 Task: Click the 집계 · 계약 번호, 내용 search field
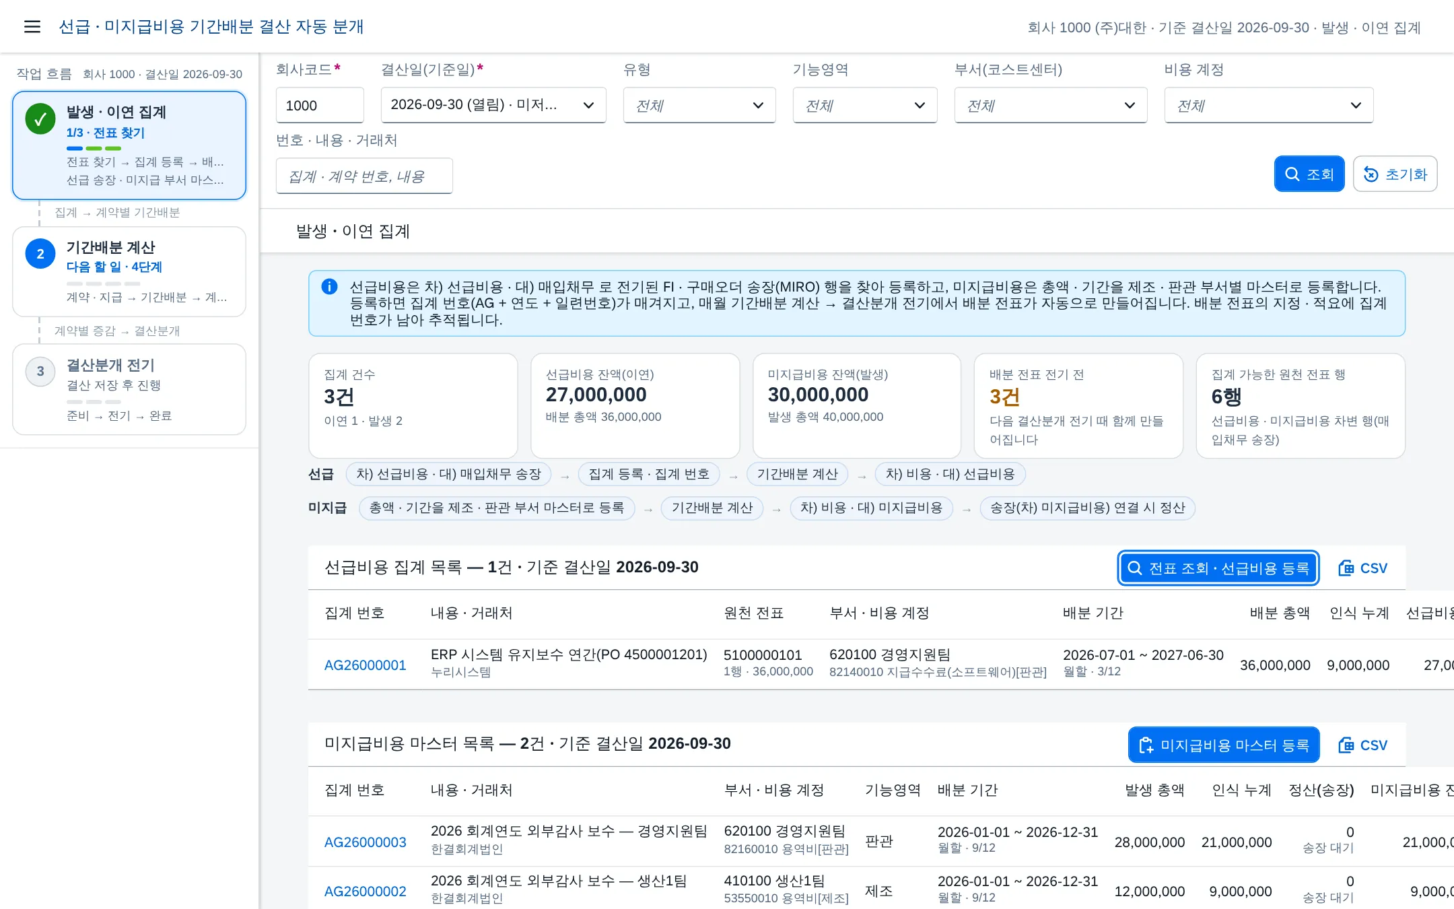364,176
